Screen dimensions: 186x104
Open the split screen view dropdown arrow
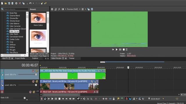(65, 9)
